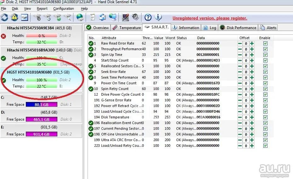
Task: Select the Hitachi HTS547550A9E384 disk entry
Action: 41,35
